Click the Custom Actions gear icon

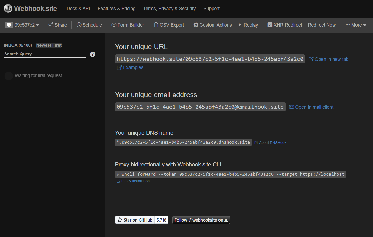point(196,25)
